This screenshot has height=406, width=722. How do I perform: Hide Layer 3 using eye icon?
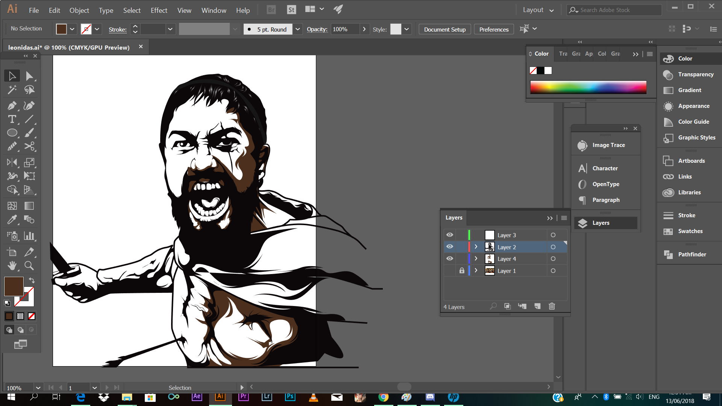pyautogui.click(x=450, y=235)
